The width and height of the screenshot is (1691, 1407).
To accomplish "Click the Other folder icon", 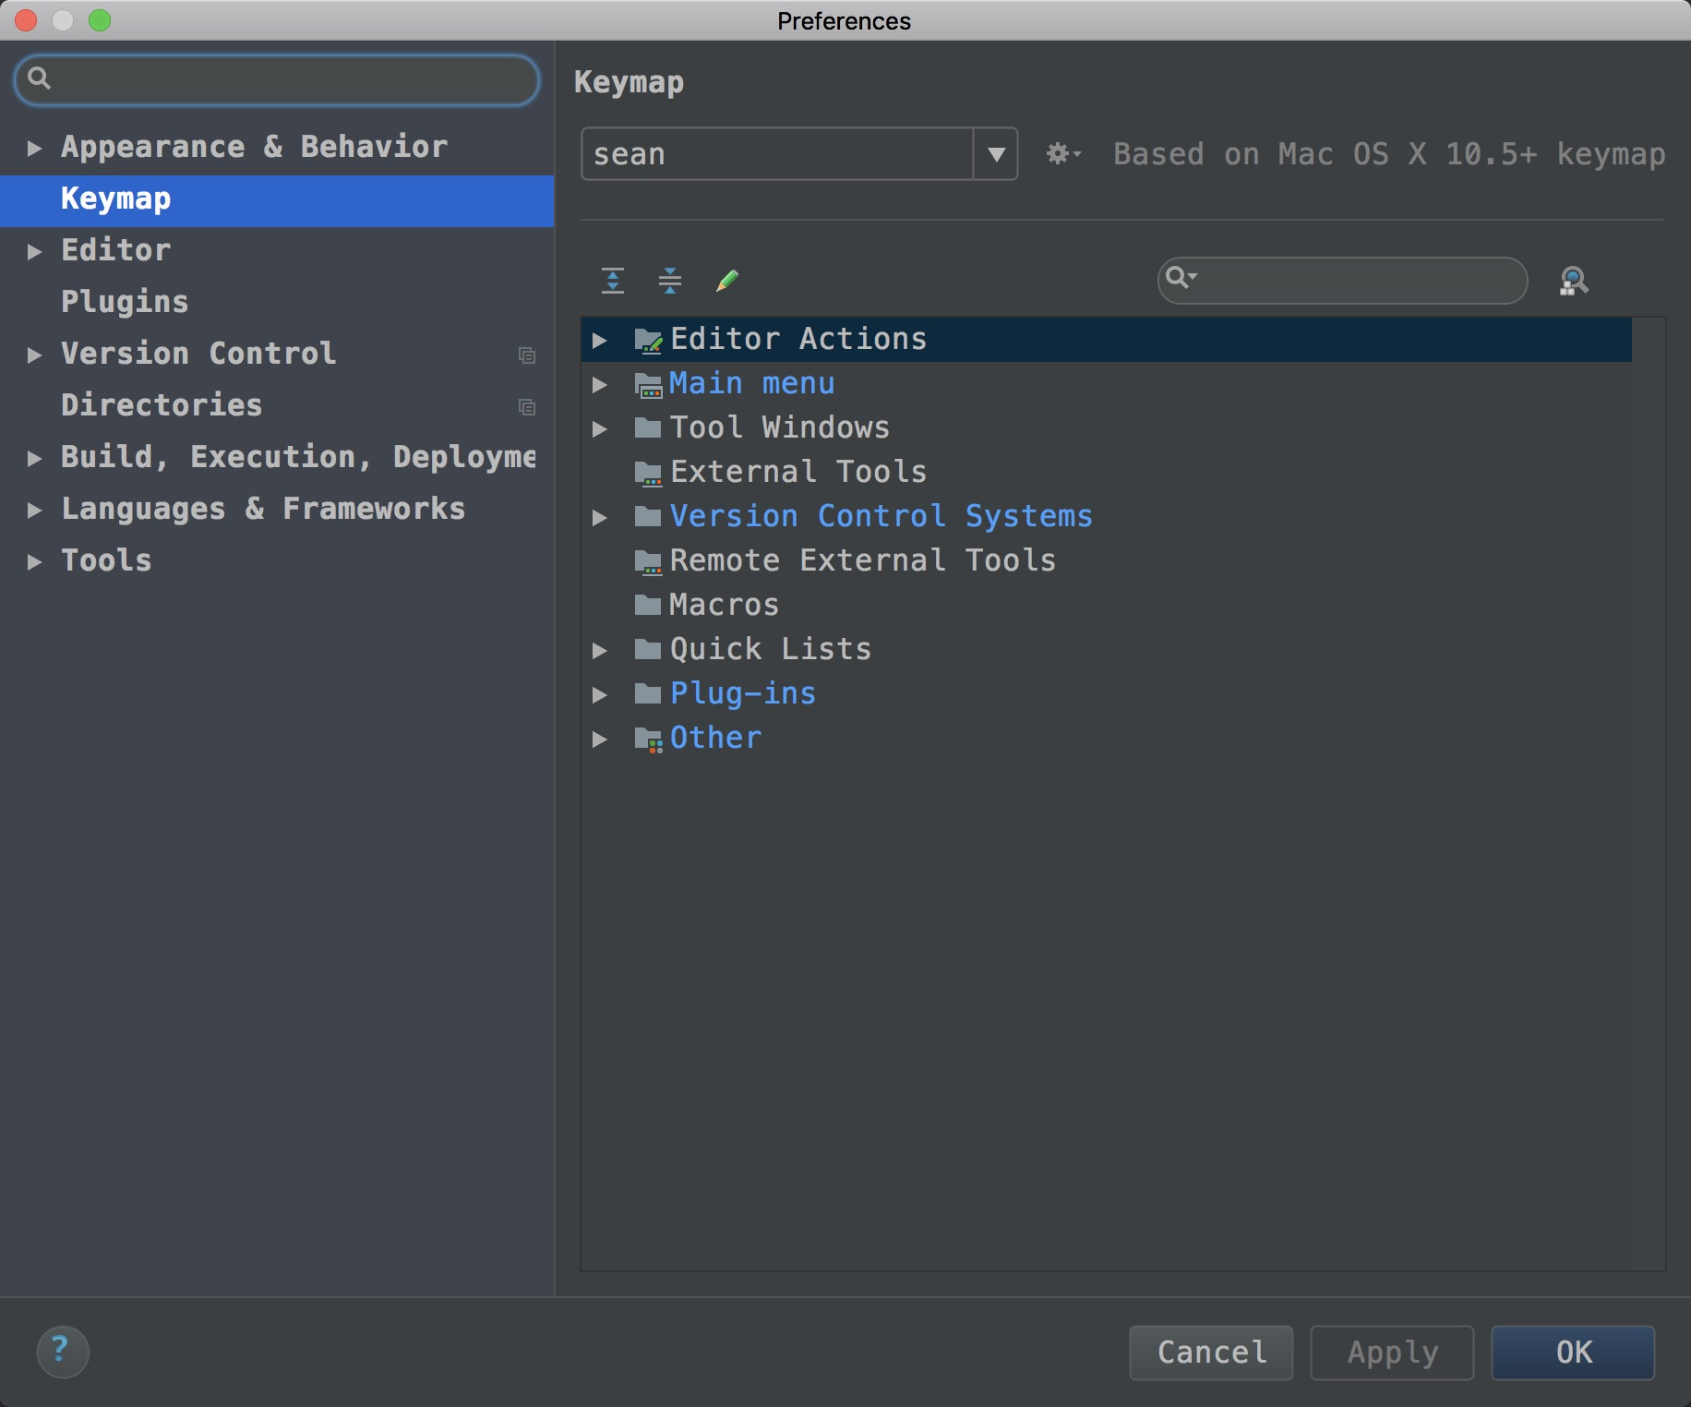I will (x=648, y=739).
